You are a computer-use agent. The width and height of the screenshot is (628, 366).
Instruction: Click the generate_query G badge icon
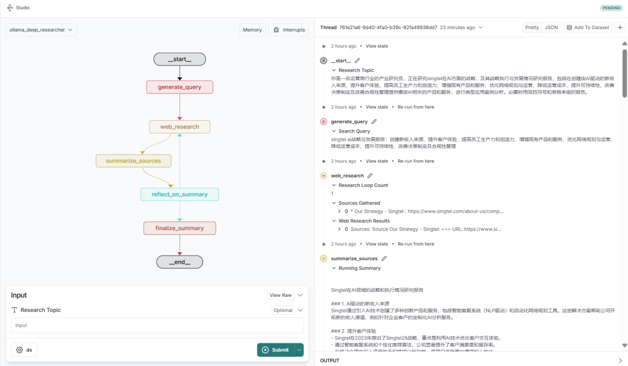324,121
